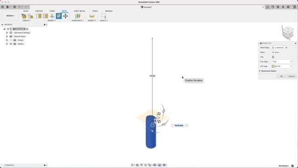Click Cancel in the Plane Cut dialog
This screenshot has height=168, width=298.
(291, 76)
